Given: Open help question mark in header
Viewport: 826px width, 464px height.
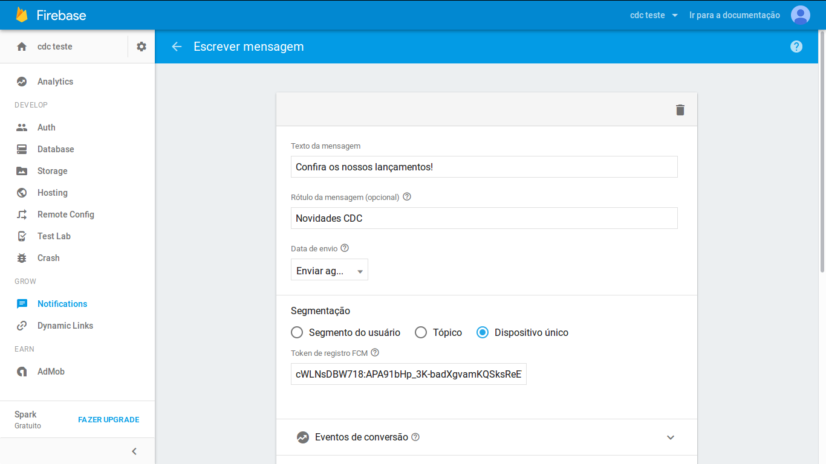Looking at the screenshot, I should pos(796,47).
